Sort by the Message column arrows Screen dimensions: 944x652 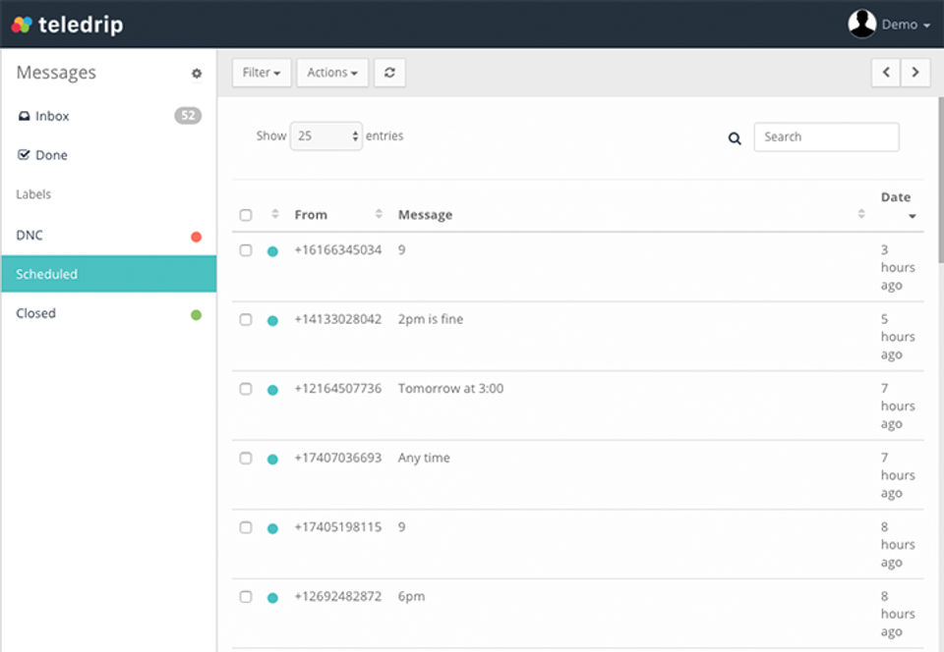(861, 213)
